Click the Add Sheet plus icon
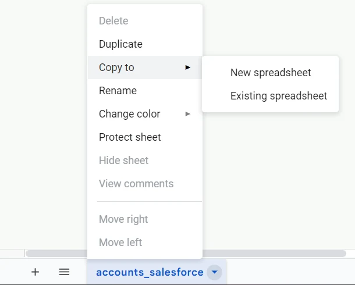Image resolution: width=355 pixels, height=285 pixels. pos(35,272)
